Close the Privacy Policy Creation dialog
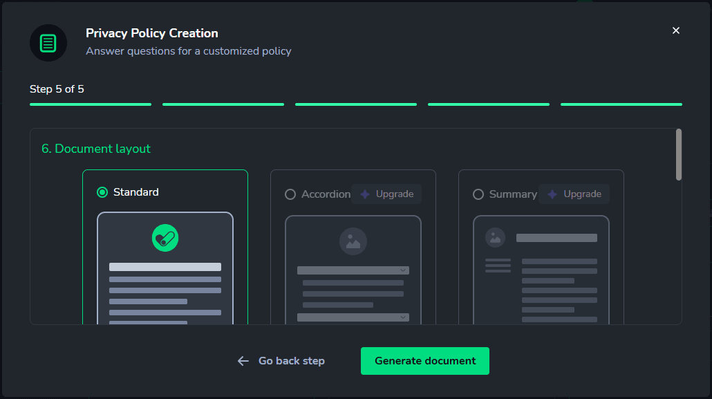Viewport: 712px width, 399px height. (x=675, y=30)
